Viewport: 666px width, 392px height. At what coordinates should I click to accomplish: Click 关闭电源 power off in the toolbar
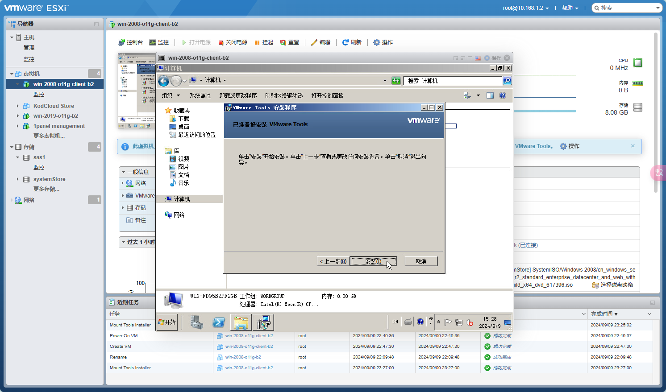(233, 42)
